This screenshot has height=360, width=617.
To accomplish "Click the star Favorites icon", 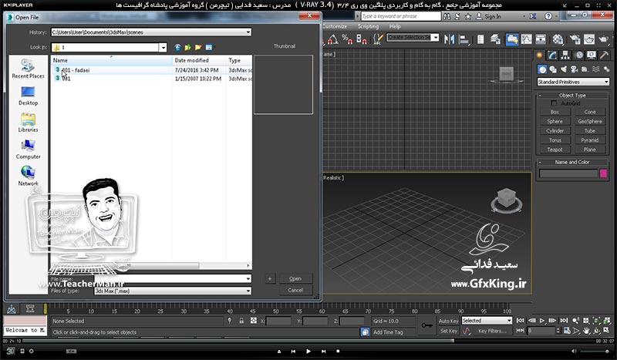I will tap(468, 16).
